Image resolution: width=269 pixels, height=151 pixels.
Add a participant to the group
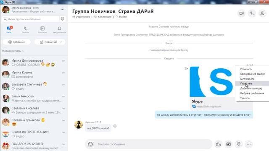coord(262,13)
